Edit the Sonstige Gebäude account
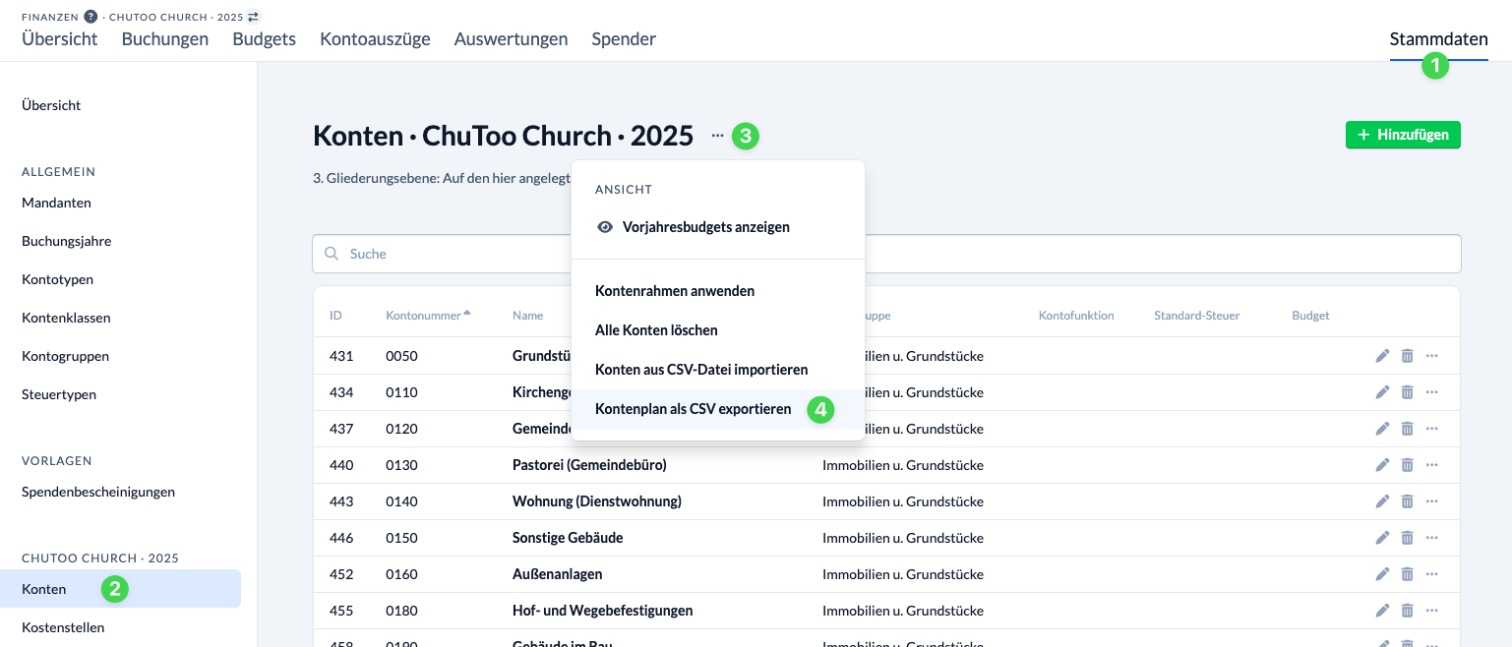 pyautogui.click(x=1382, y=538)
